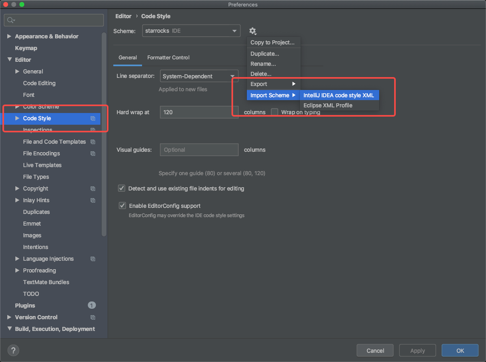
Task: Click project-level icon beside Copyright
Action: pos(93,189)
